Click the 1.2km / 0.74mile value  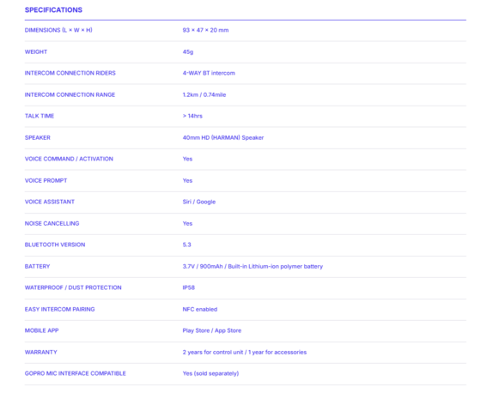click(x=204, y=94)
